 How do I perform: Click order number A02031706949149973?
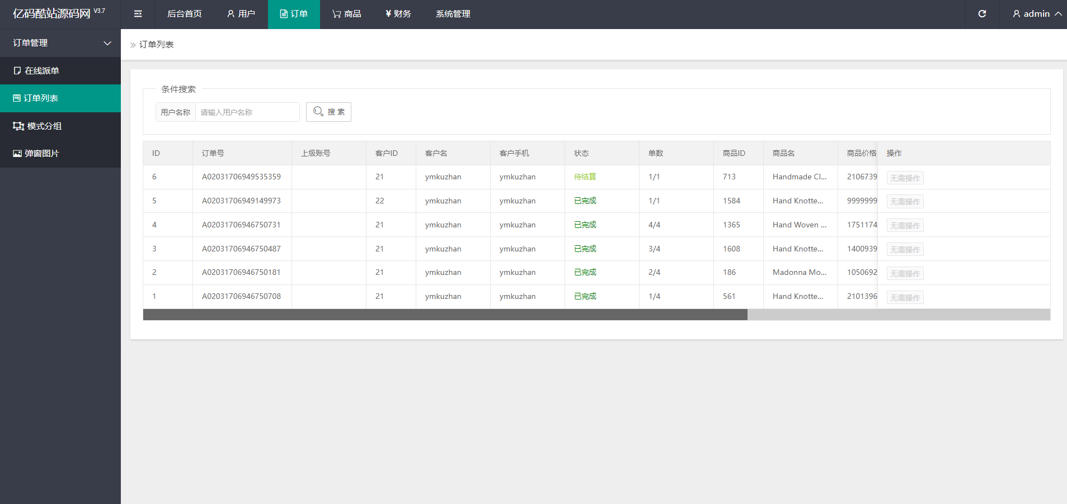point(241,201)
